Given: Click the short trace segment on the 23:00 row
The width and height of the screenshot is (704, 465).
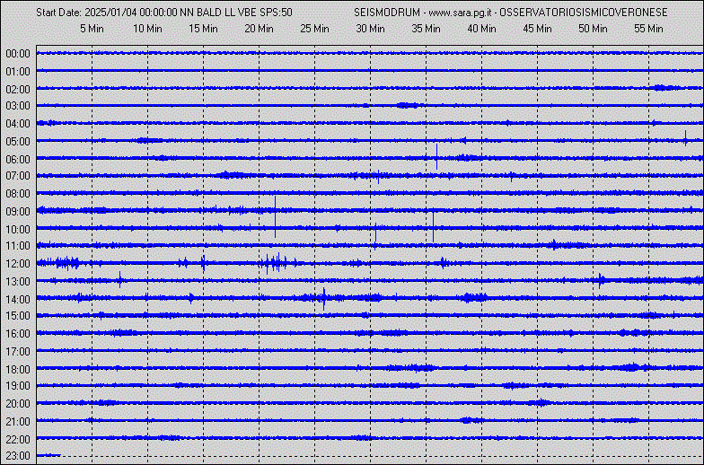Looking at the screenshot, I should tap(48, 456).
